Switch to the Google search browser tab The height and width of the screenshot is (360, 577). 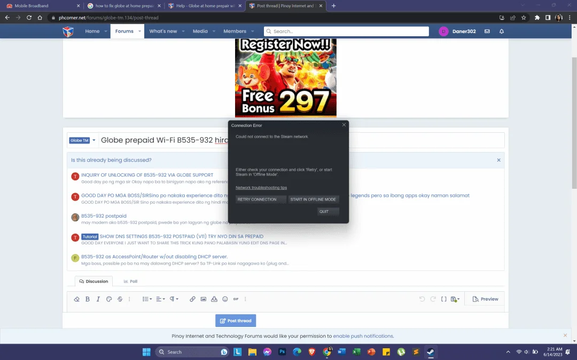(124, 6)
